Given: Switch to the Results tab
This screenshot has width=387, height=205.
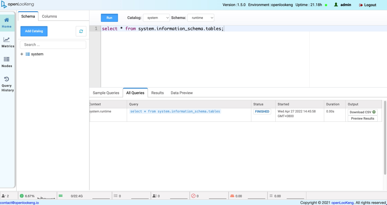Looking at the screenshot, I should [157, 93].
